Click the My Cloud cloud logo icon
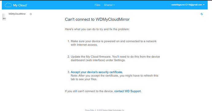Screen dimensions: 212x111 tap(8, 5)
